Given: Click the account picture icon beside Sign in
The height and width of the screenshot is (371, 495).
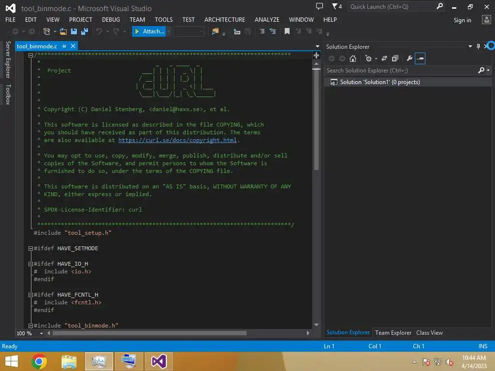Looking at the screenshot, I should (x=486, y=20).
